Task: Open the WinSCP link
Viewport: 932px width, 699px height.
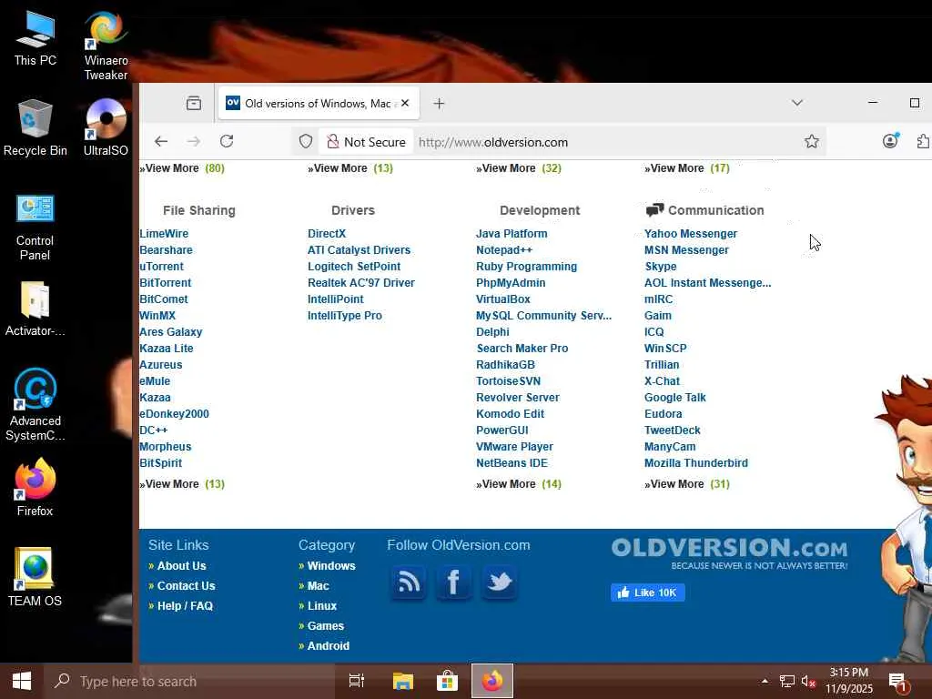Action: coord(665,349)
